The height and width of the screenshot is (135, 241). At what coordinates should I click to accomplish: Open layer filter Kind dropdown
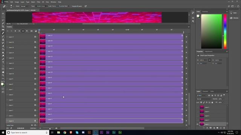coord(202,95)
